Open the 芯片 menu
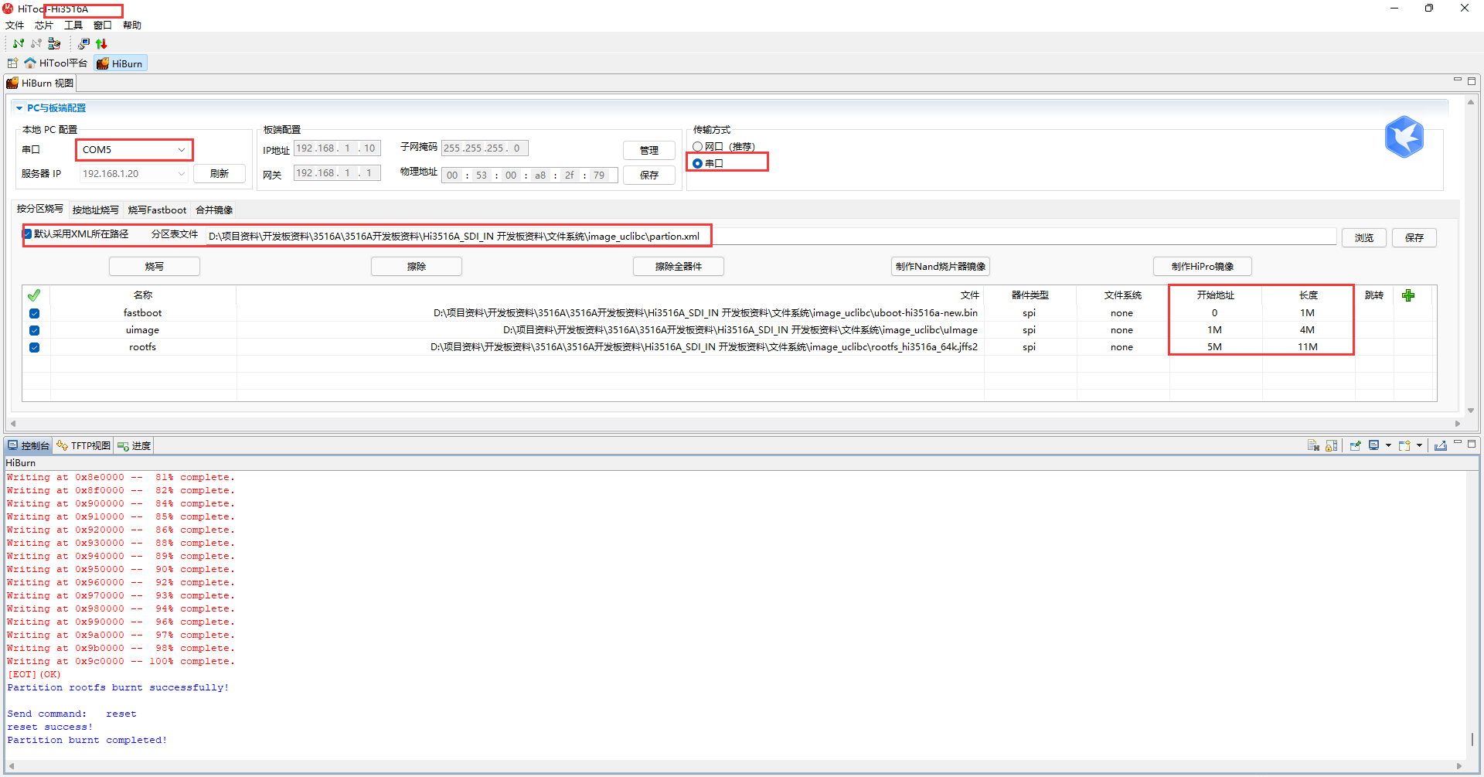The image size is (1484, 777). coord(44,26)
